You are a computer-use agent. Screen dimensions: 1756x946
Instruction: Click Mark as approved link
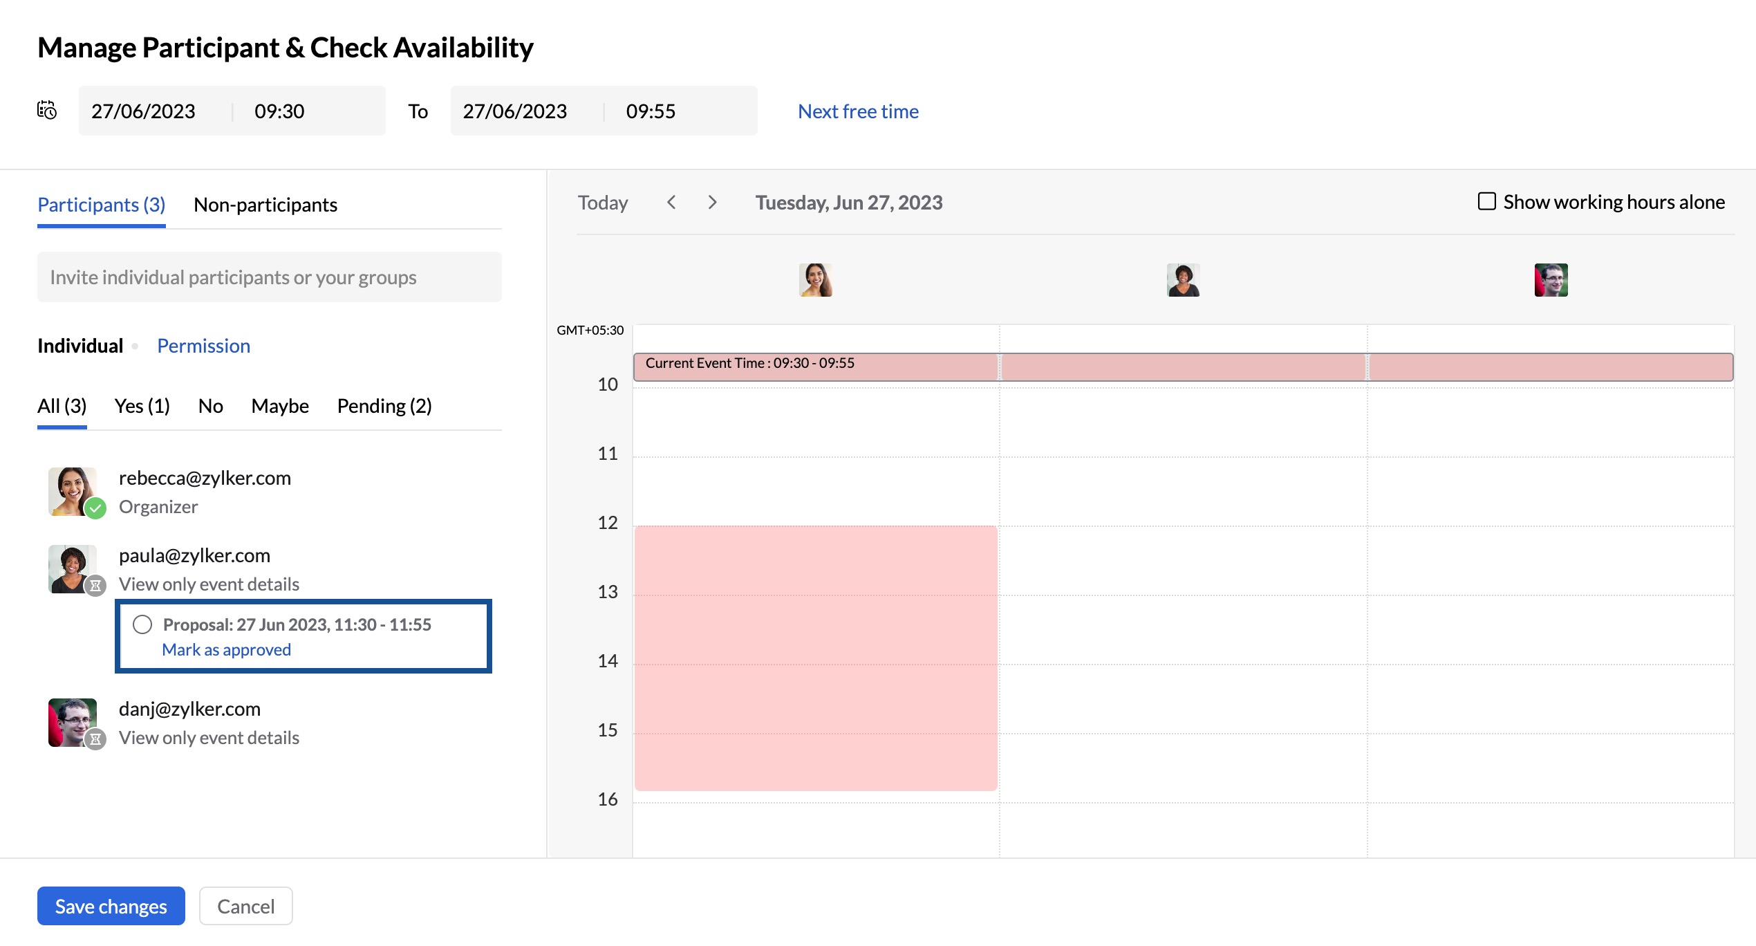227,650
